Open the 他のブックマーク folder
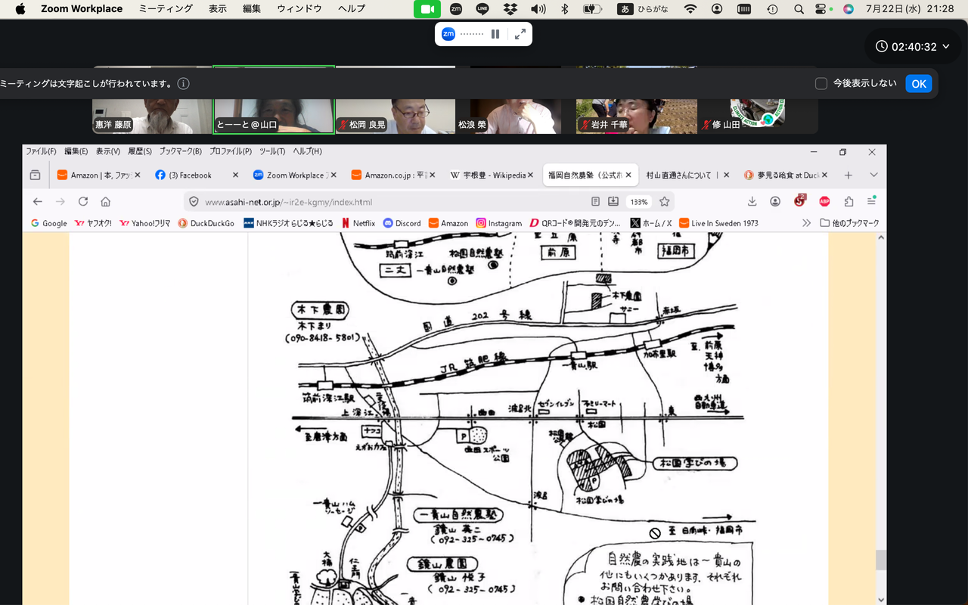 click(849, 223)
